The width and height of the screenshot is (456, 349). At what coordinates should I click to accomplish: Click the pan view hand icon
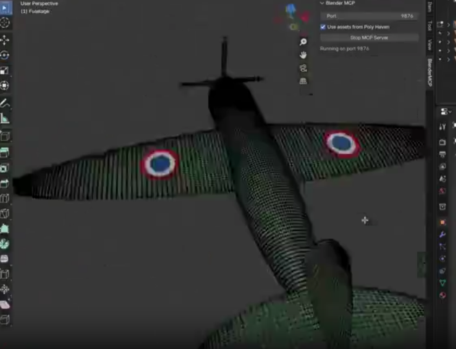tap(303, 55)
